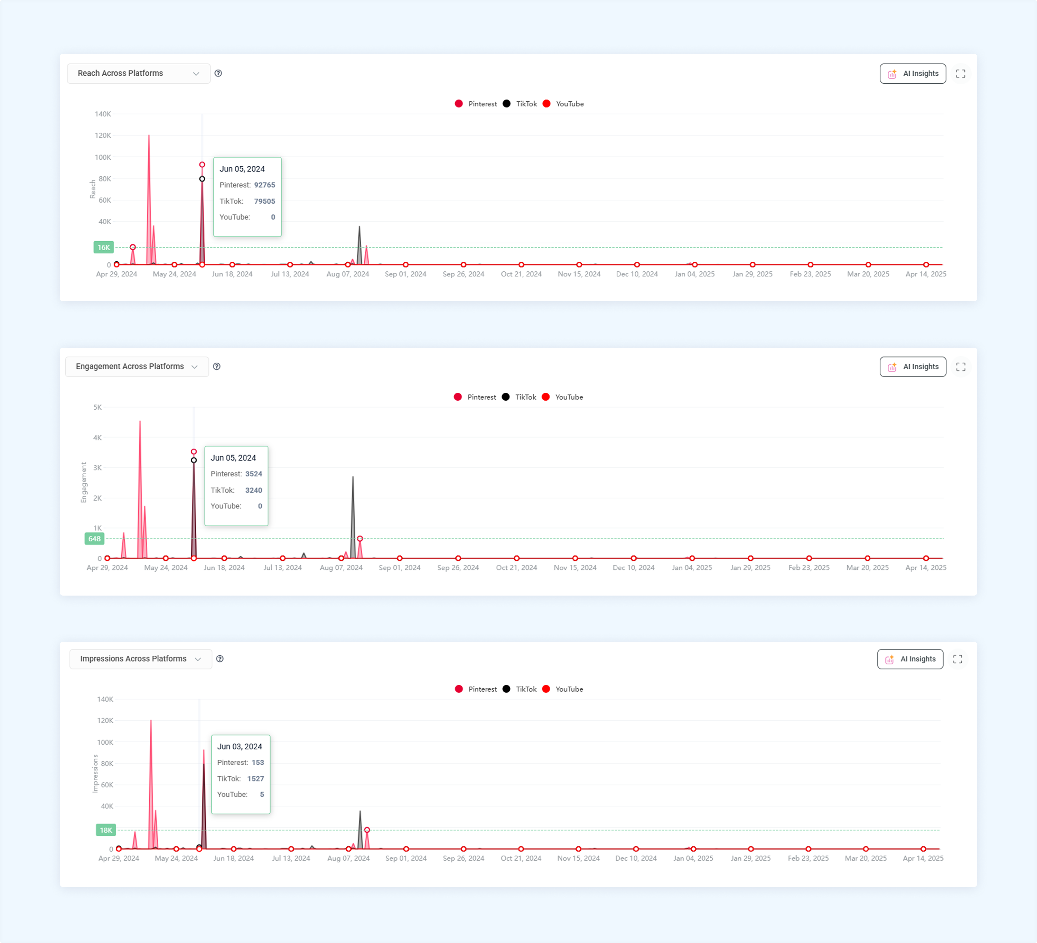Open the Impressions Across Platforms help icon
Viewport: 1037px width, 943px height.
[x=219, y=659]
